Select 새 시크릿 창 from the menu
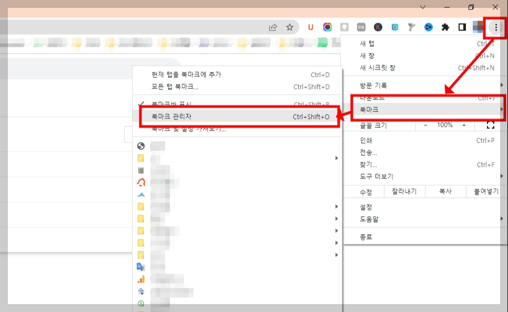This screenshot has height=312, width=508. [394, 67]
